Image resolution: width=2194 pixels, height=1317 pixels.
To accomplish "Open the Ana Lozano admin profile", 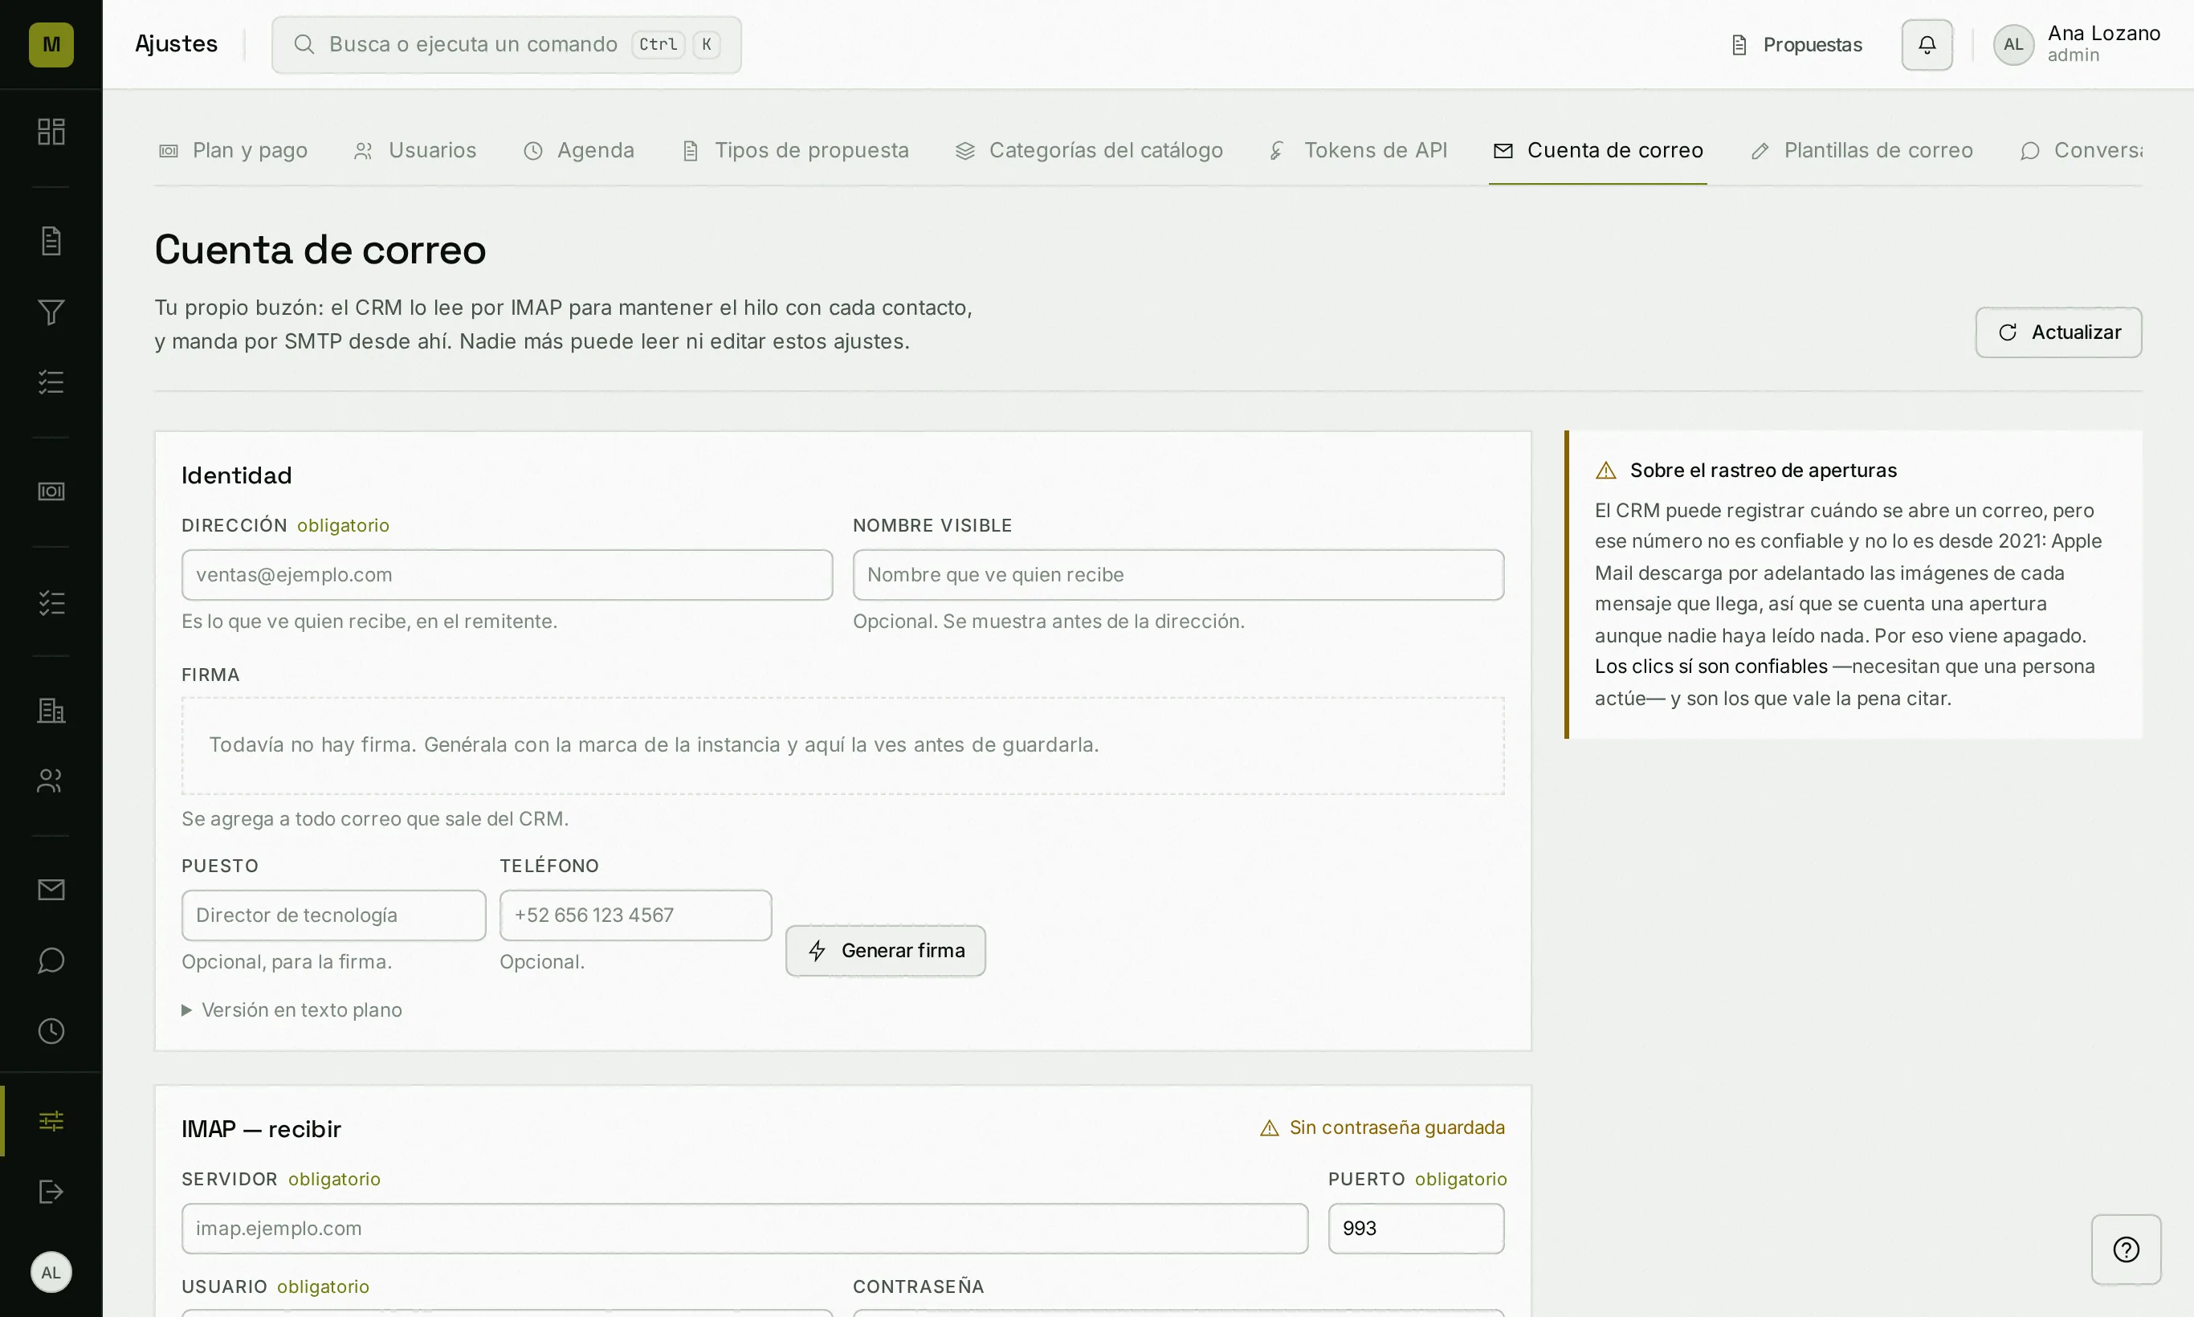I will [2076, 44].
